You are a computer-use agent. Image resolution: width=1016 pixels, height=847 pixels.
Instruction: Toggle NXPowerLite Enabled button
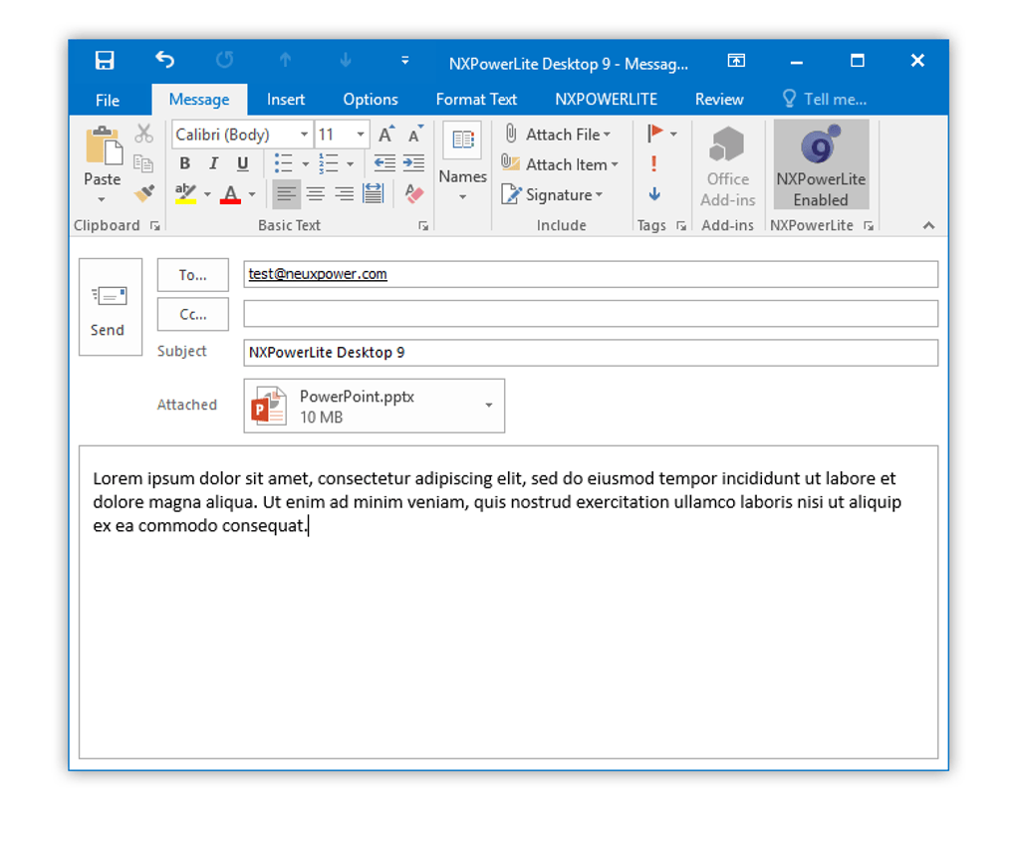coord(821,164)
